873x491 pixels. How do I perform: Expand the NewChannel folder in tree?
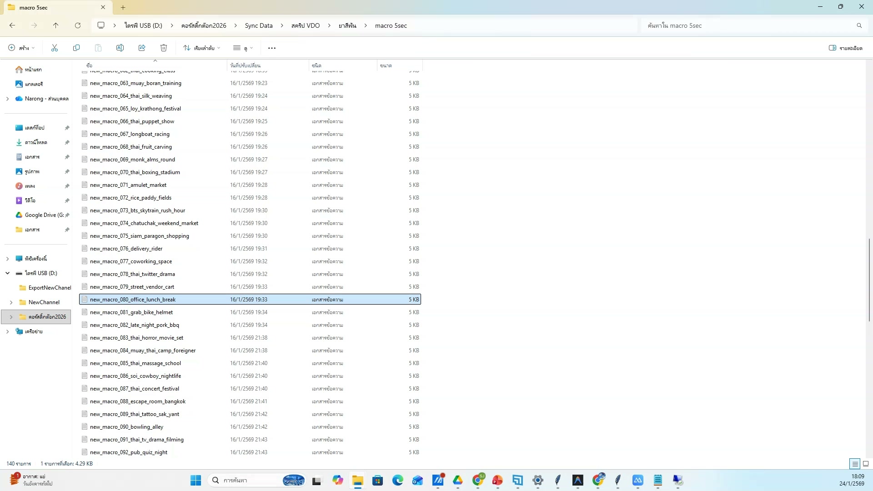(11, 302)
